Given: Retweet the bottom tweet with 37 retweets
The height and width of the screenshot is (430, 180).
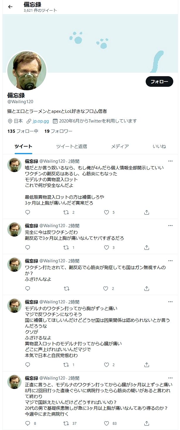Looking at the screenshot, I should [x=67, y=423].
